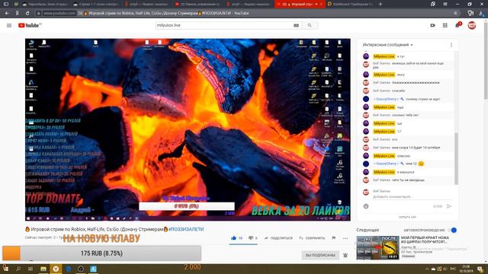Open the recommended video thumbnail

(x=377, y=247)
